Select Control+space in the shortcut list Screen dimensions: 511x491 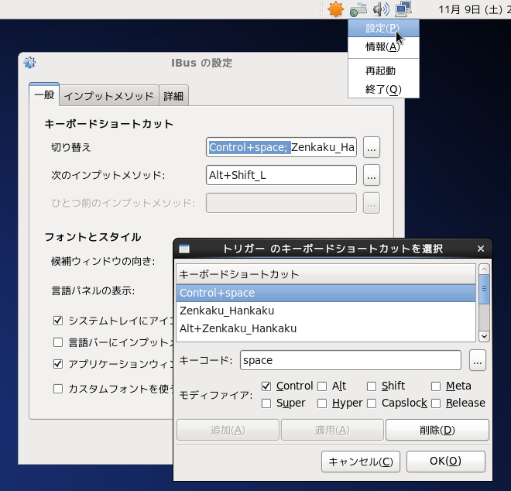pyautogui.click(x=326, y=293)
